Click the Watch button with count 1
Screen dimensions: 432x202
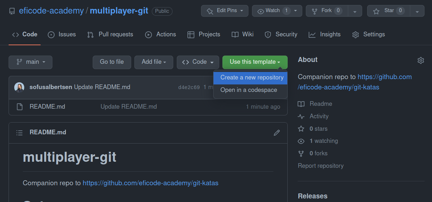277,11
